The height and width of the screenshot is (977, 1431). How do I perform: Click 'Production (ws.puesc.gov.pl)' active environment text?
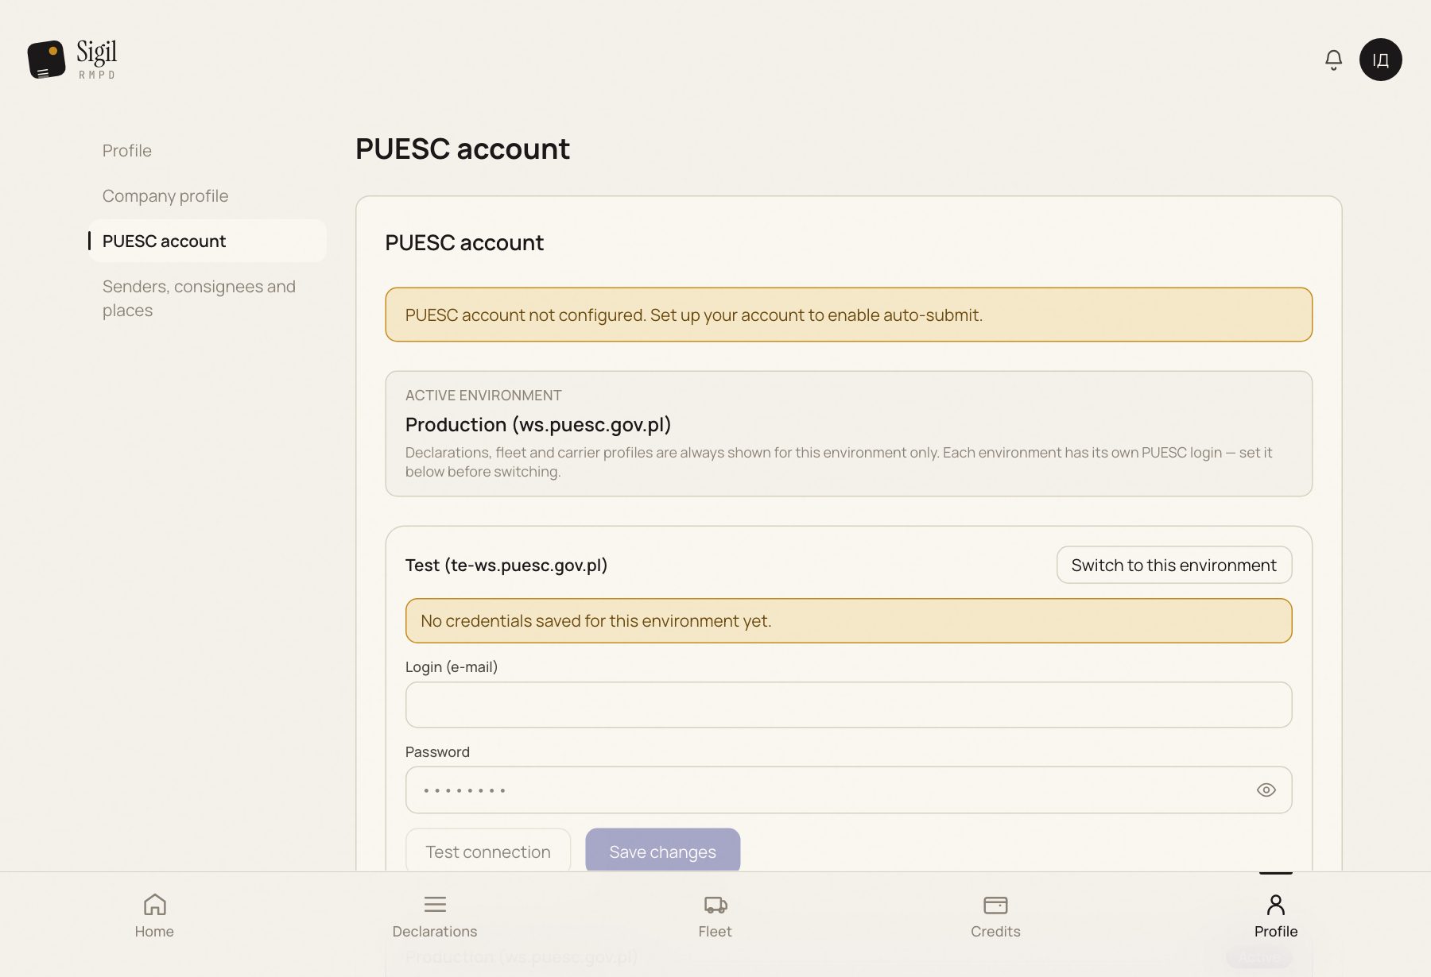coord(538,424)
